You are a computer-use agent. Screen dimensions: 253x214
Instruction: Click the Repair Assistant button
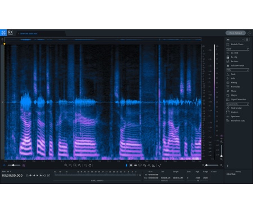236,33
